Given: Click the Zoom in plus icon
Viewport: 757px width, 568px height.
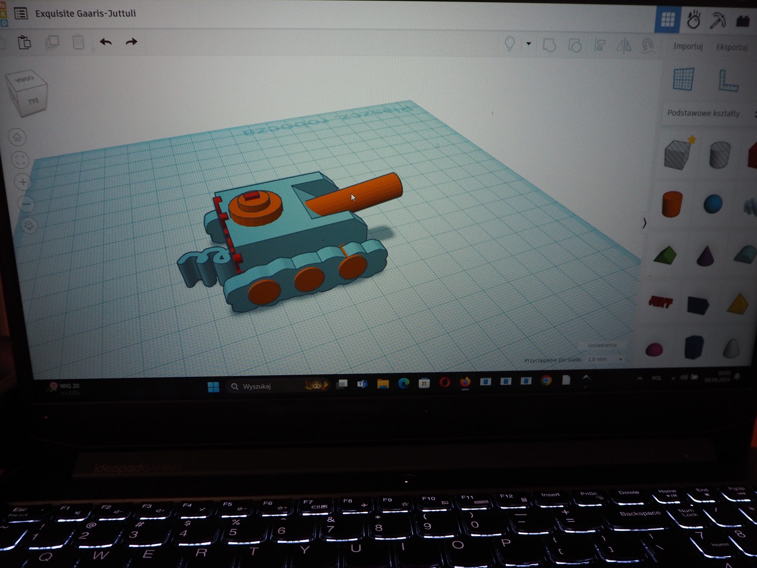Looking at the screenshot, I should [x=23, y=182].
